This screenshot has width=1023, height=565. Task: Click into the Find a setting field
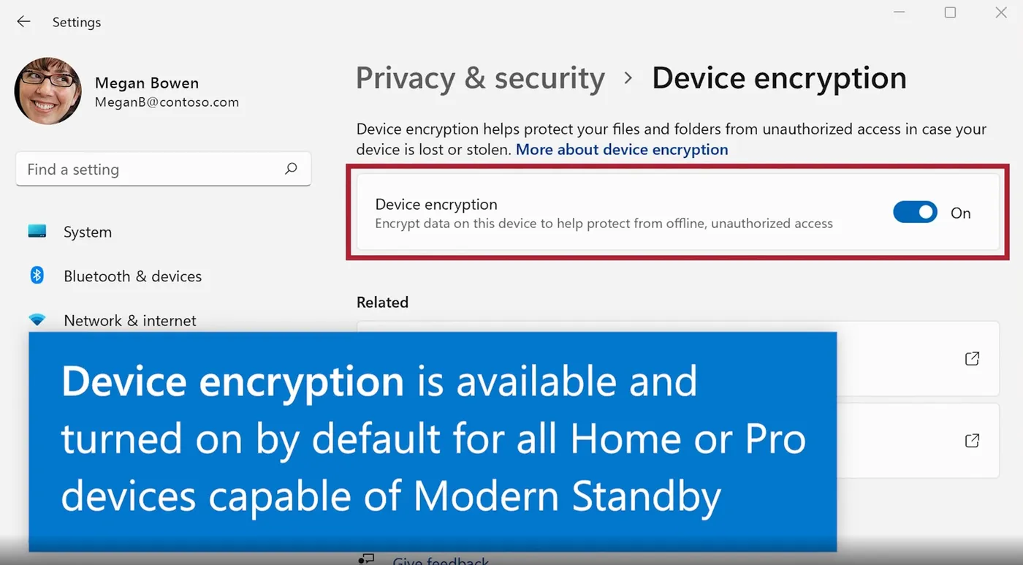(x=146, y=170)
